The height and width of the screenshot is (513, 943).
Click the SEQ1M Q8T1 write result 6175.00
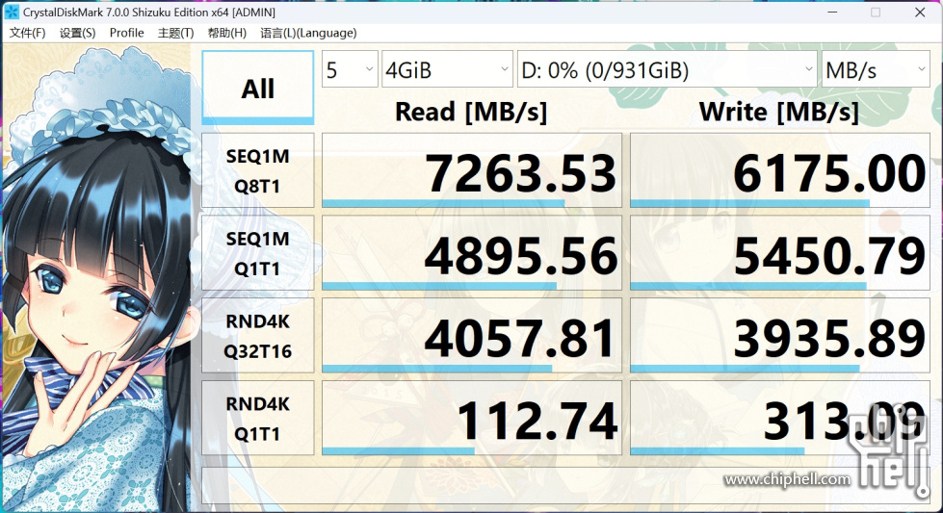tap(780, 170)
